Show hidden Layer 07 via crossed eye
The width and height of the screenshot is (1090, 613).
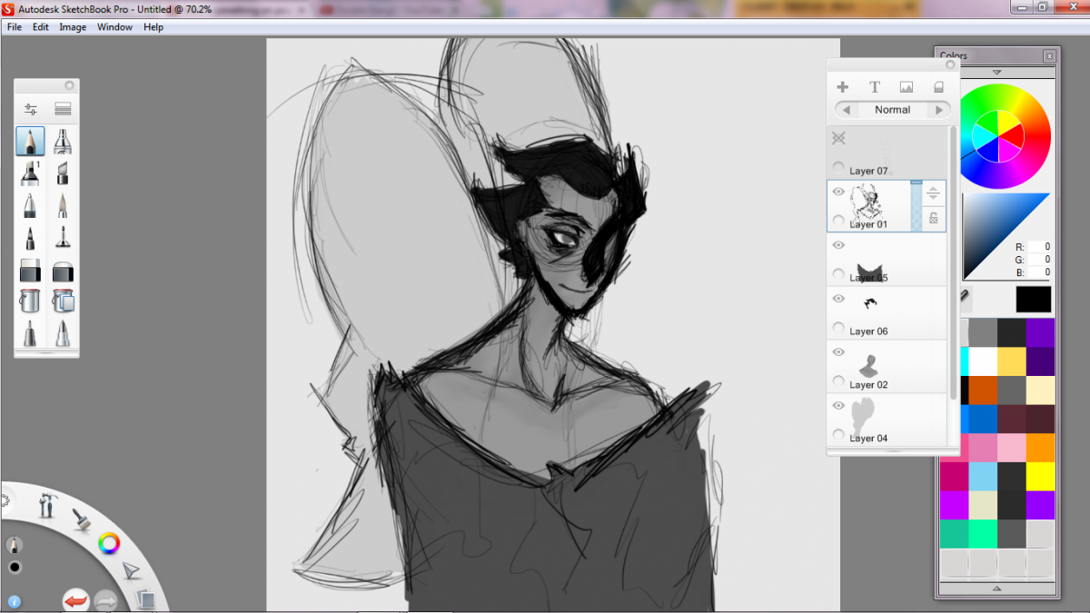coord(838,138)
